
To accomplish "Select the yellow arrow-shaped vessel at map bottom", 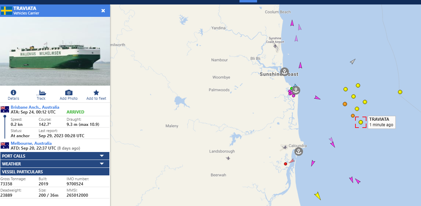I will (x=318, y=196).
